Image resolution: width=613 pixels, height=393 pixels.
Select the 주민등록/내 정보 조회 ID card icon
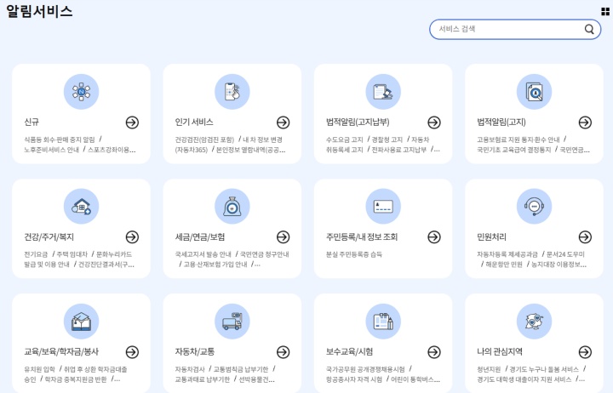coord(383,206)
